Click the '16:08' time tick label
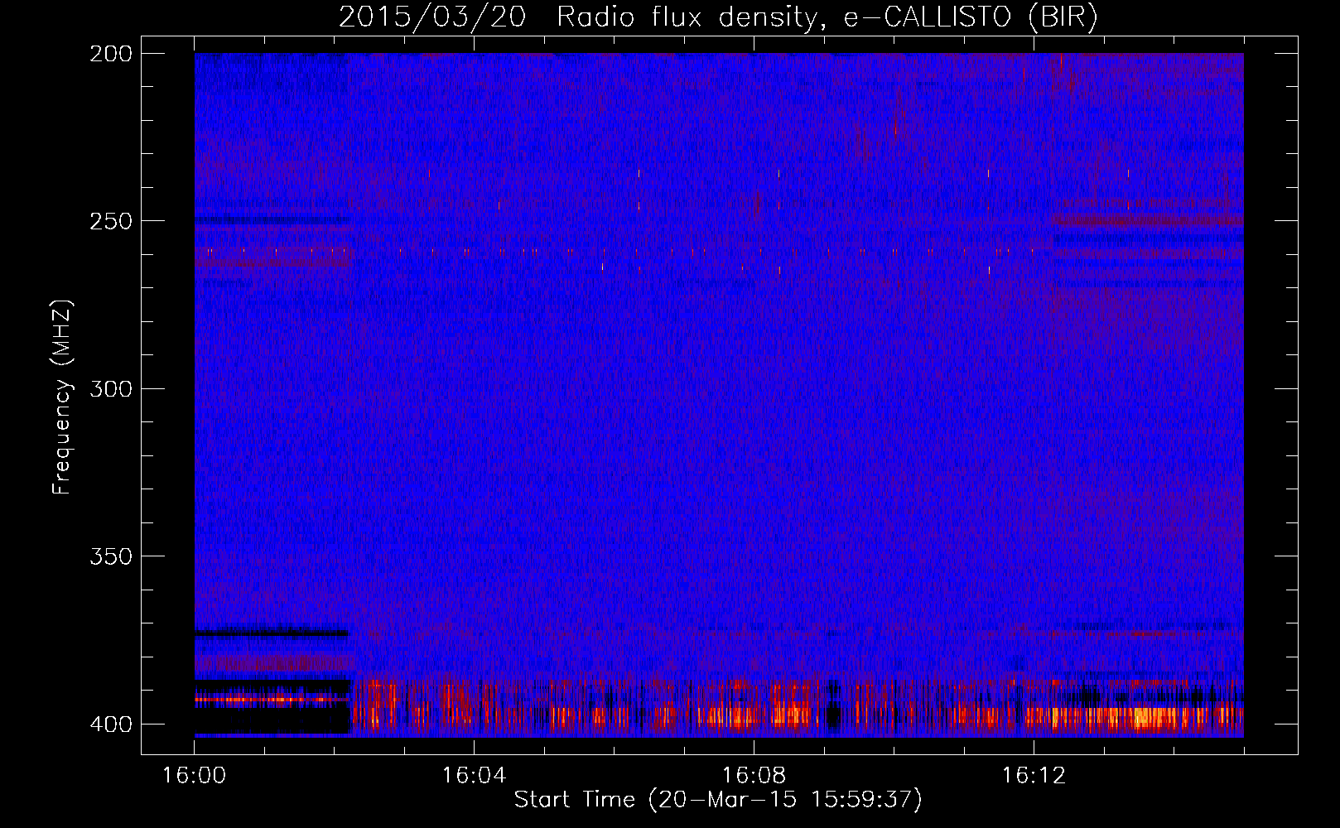Image resolution: width=1340 pixels, height=828 pixels. coord(754,776)
